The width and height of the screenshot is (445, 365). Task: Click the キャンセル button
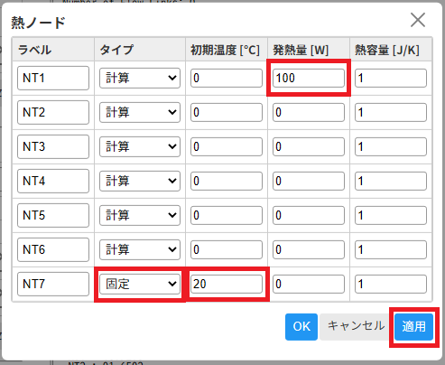coord(356,327)
